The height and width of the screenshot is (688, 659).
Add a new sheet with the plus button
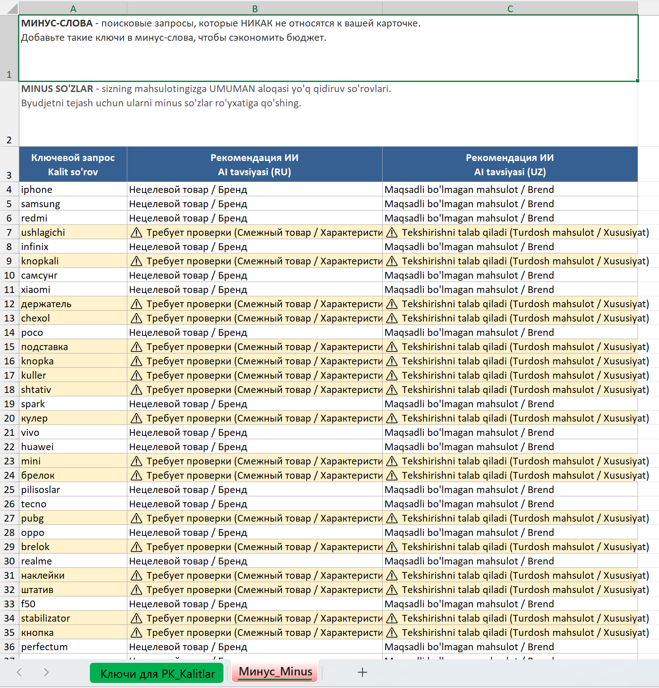[362, 672]
